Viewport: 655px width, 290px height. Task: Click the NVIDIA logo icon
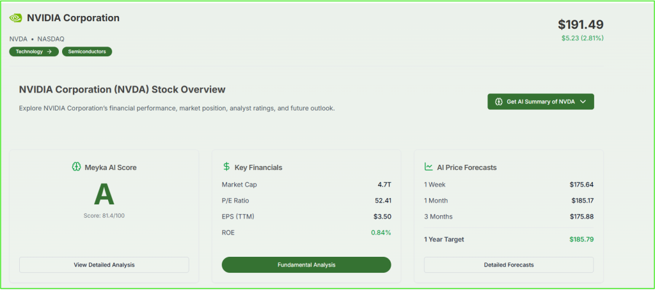(15, 19)
